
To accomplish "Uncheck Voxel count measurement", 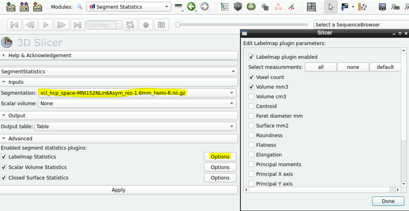I will (x=251, y=77).
